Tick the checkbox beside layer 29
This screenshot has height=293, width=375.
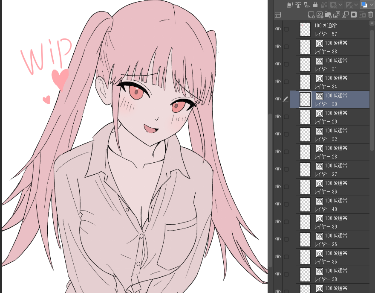point(286,117)
